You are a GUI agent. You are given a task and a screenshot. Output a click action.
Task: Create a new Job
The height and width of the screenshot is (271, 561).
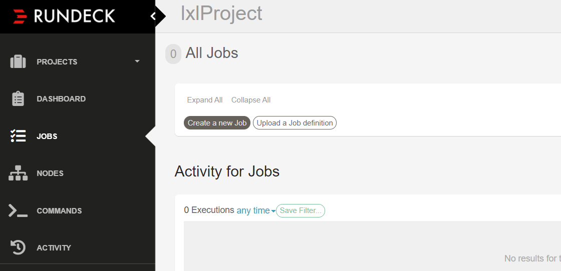(217, 123)
